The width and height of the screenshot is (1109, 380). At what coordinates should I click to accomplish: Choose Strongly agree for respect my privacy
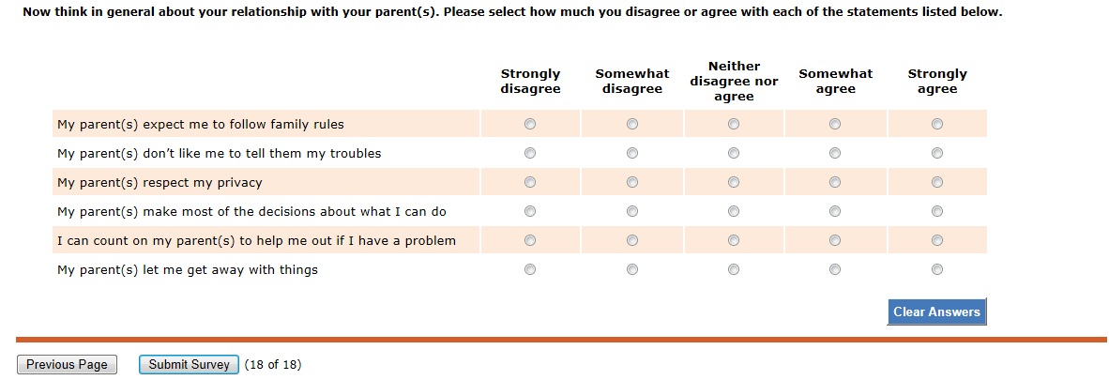(937, 182)
